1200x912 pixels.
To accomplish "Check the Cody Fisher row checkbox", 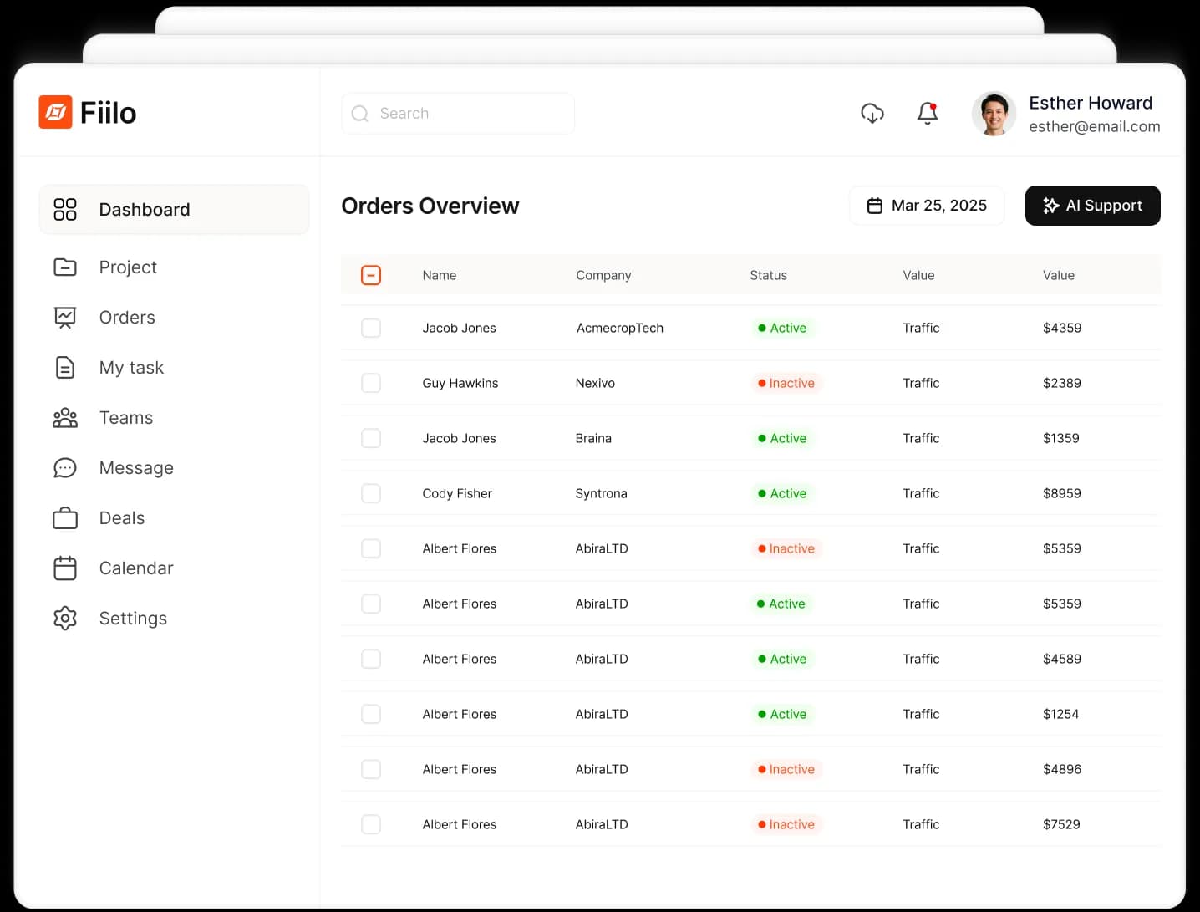I will [371, 493].
